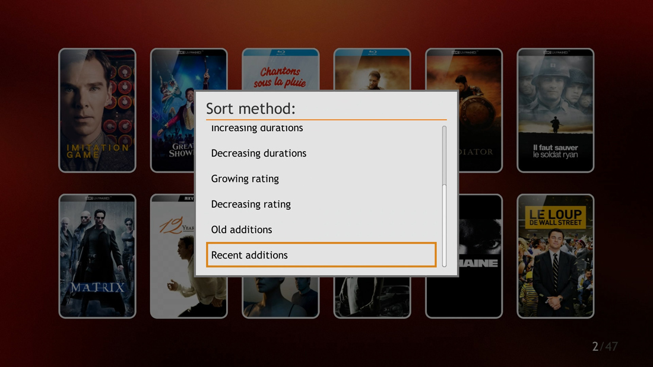
Task: Select the Recent additions sort option
Action: (321, 255)
